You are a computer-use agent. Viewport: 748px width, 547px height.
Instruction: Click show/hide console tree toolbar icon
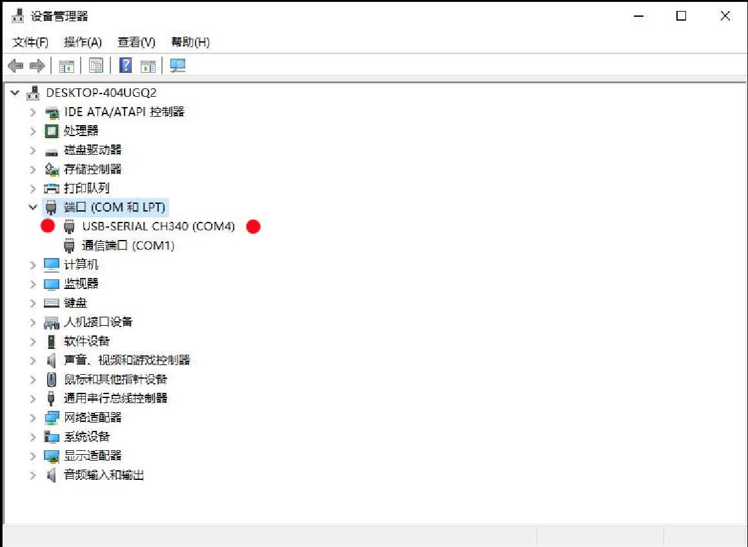pos(66,66)
